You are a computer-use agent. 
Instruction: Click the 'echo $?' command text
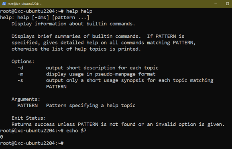pos(76,131)
